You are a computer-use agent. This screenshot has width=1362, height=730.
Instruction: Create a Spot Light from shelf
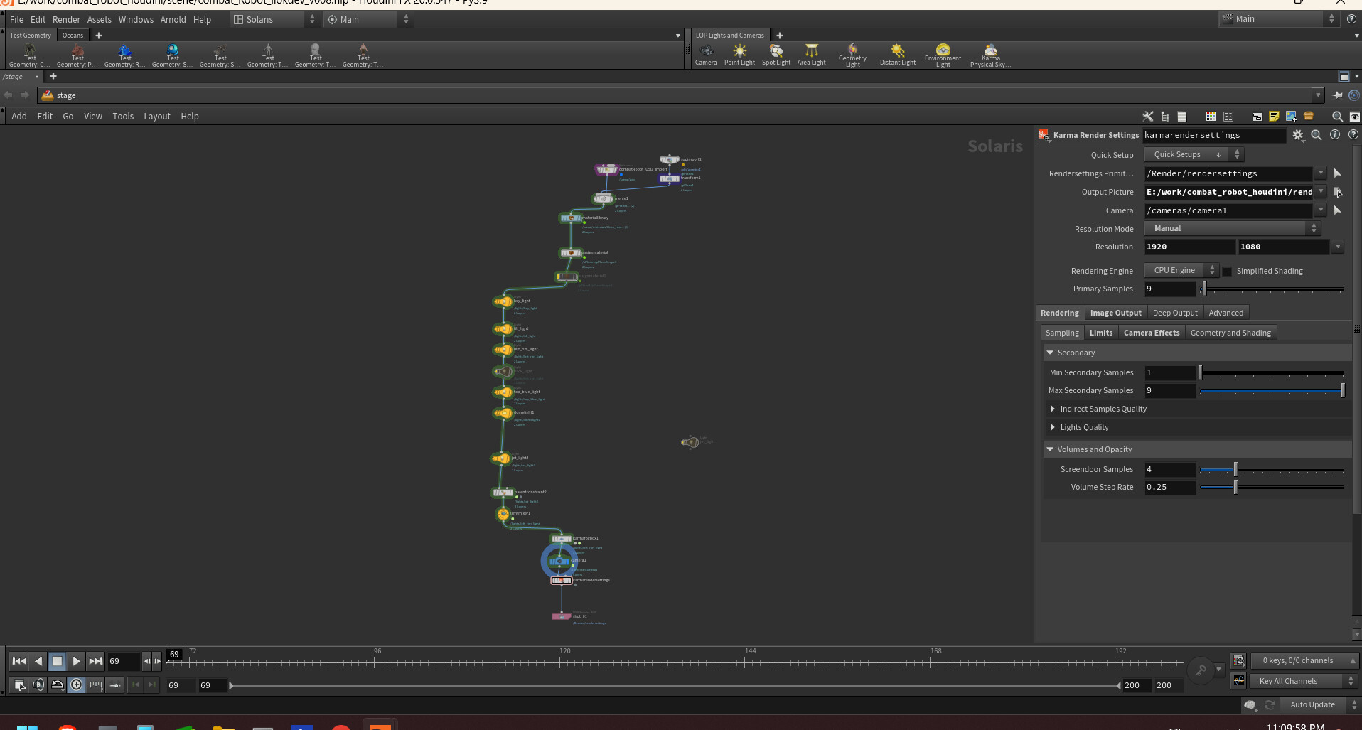[x=776, y=55]
